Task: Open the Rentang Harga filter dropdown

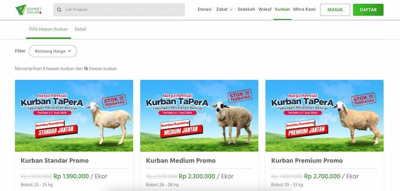Action: (53, 51)
